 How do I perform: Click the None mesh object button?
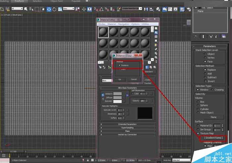(213, 117)
